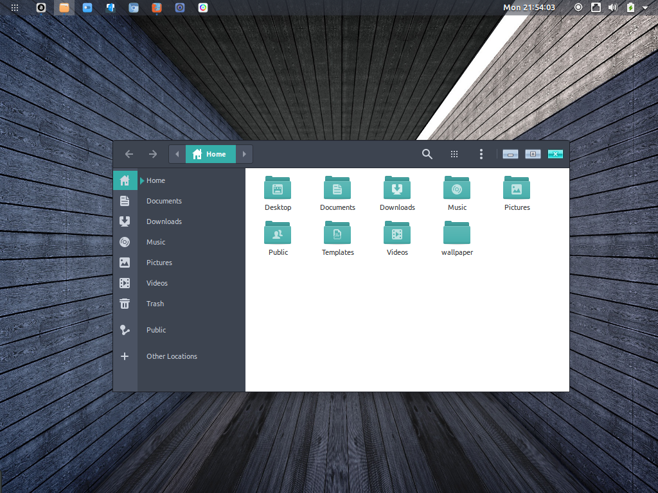Screen dimensions: 658x493
Task: Select the wallpaper folder icon
Action: (457, 232)
